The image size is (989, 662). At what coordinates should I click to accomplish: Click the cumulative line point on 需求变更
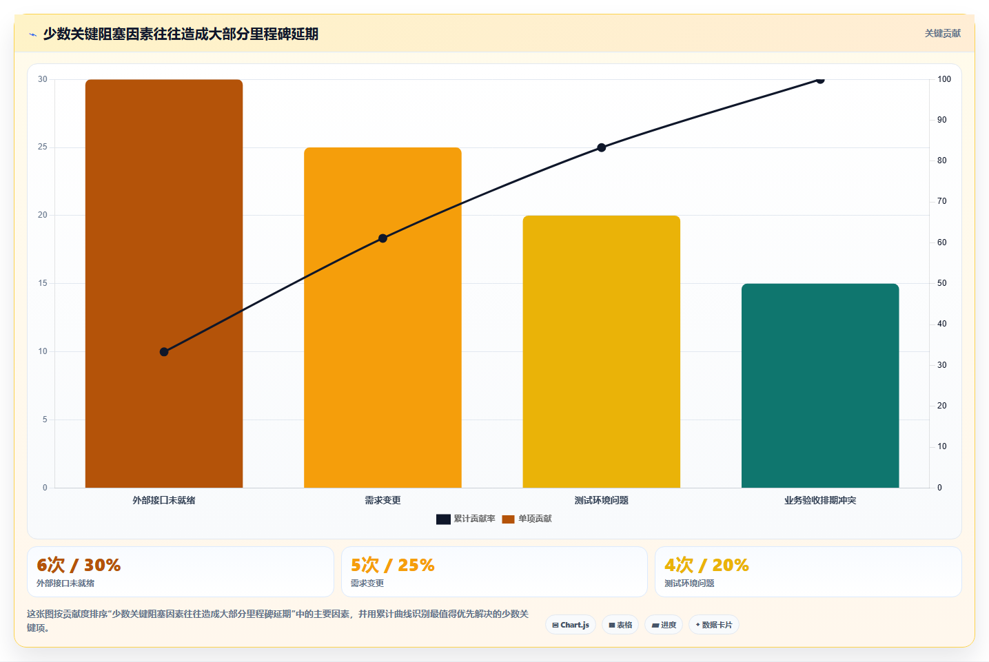point(383,238)
